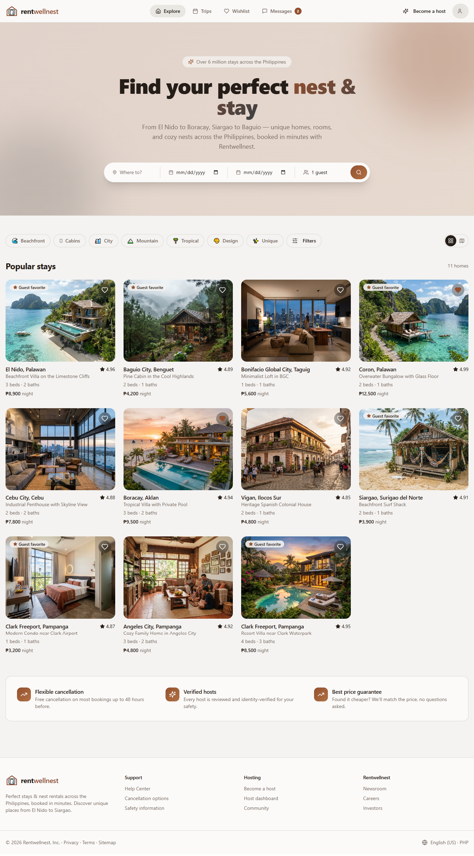Open the Wishlist tab
This screenshot has height=856, width=474.
pyautogui.click(x=237, y=11)
